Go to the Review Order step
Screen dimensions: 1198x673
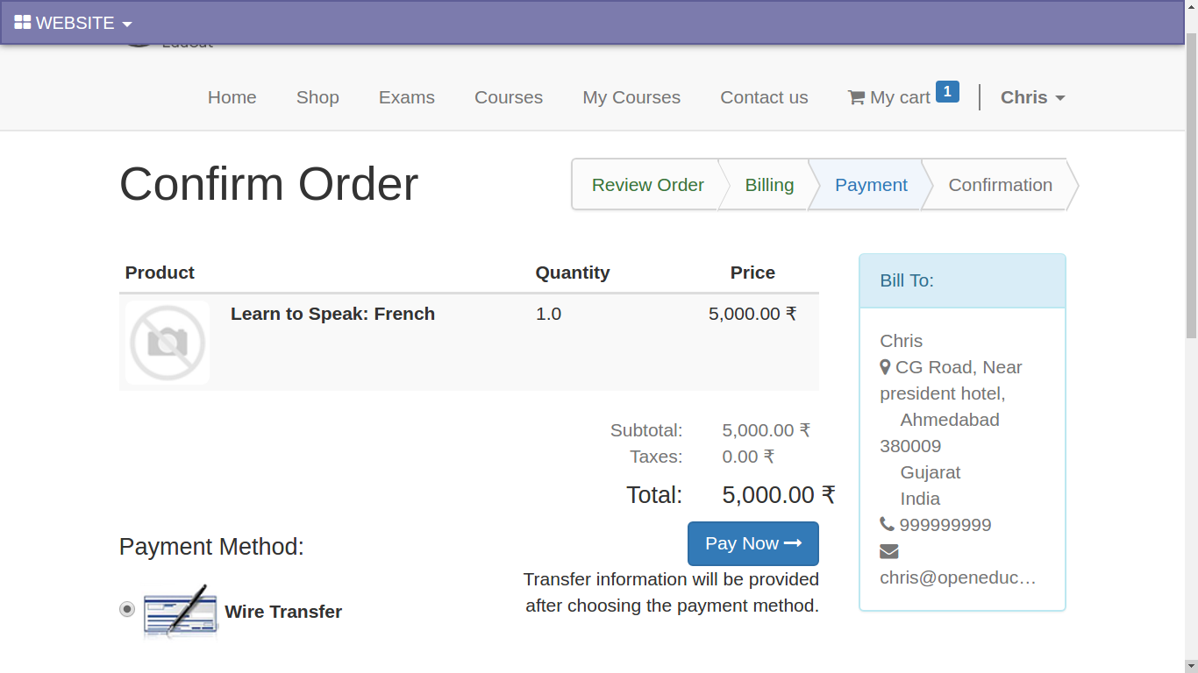(x=647, y=185)
